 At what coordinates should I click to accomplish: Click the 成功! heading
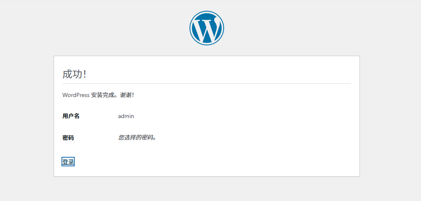pyautogui.click(x=74, y=74)
